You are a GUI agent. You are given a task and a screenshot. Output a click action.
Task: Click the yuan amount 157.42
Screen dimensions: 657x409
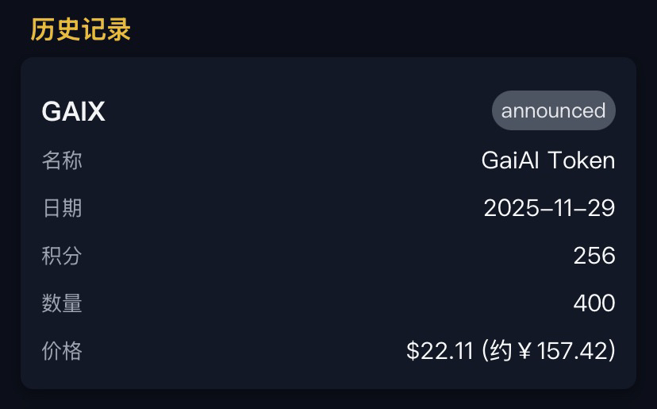coord(571,351)
